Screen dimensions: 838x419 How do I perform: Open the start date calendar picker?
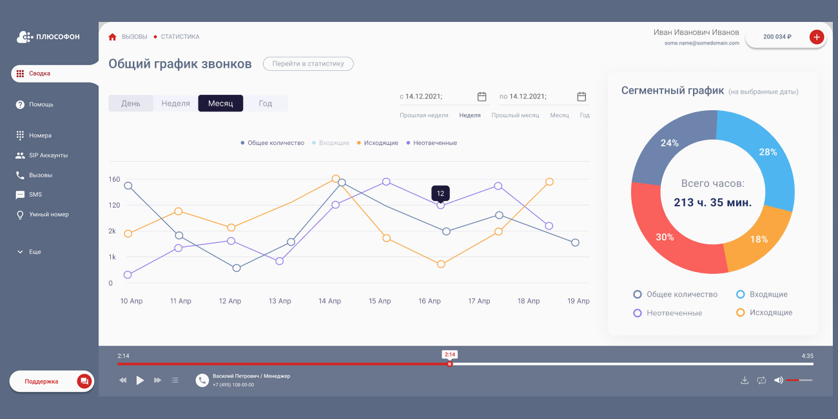[x=482, y=97]
